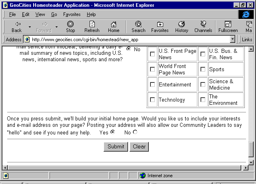Click the horizontal scrollbar thumb

(124, 168)
